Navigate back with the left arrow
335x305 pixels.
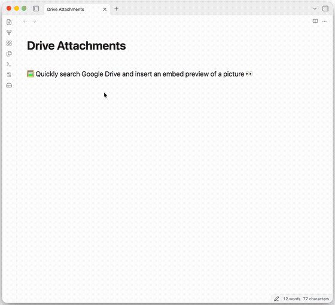point(25,21)
